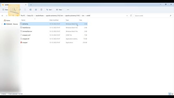Viewport: 174px width, 98px height.
Task: Sort by Date modified column header
Action: click(x=54, y=20)
